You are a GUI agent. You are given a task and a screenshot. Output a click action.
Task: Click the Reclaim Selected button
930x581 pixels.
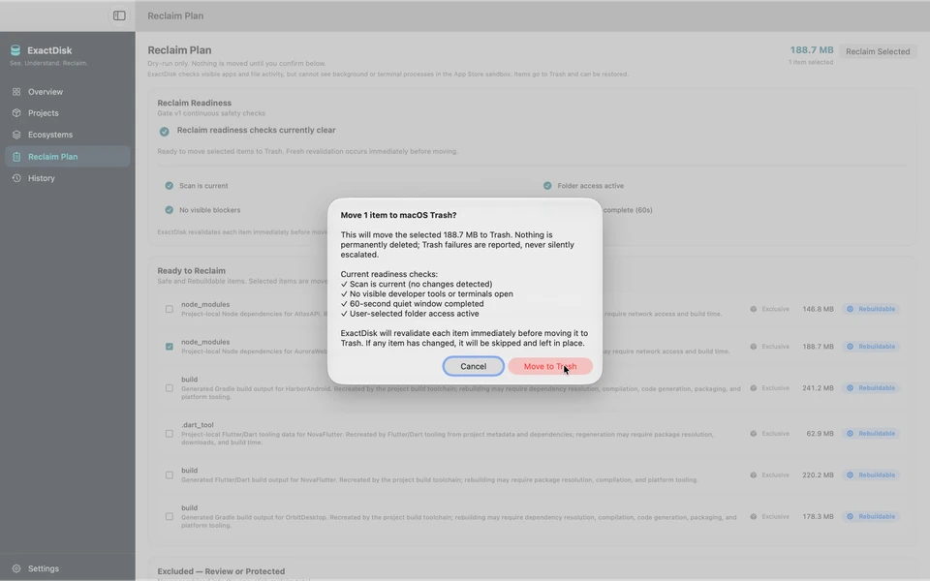878,51
